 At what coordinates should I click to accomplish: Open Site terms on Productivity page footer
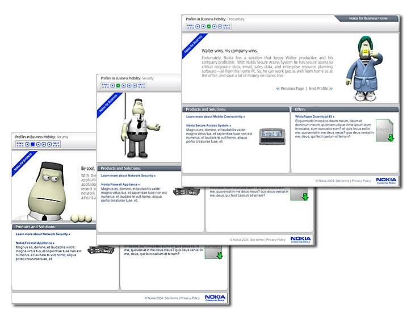[342, 181]
